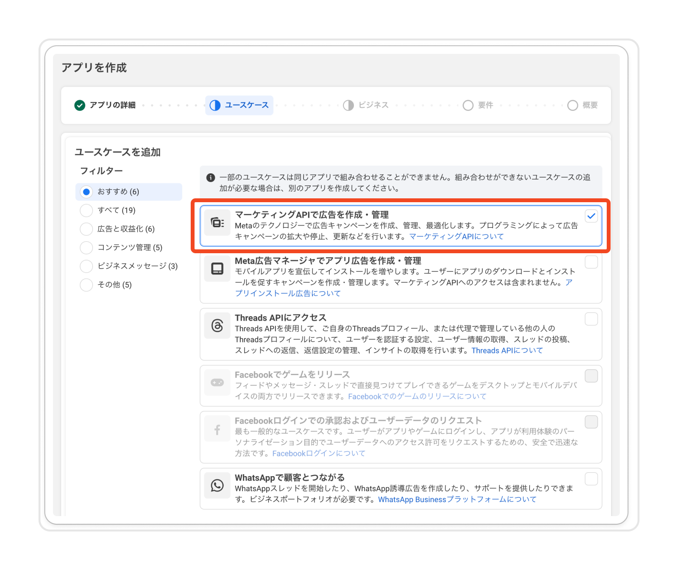Check the Threads APIにアクセス checkbox
This screenshot has width=678, height=570.
[591, 319]
